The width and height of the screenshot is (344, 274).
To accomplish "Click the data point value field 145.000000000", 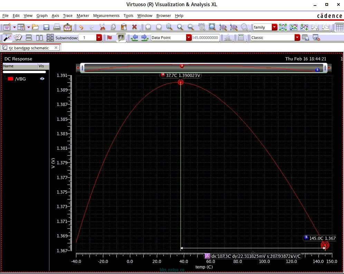I will click(x=206, y=38).
